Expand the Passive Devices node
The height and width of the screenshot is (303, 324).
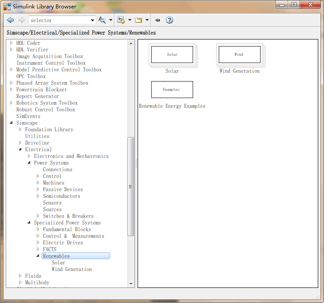[x=38, y=189]
